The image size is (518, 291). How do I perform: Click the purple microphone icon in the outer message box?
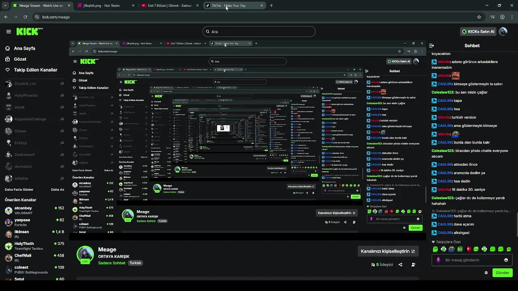(438, 260)
